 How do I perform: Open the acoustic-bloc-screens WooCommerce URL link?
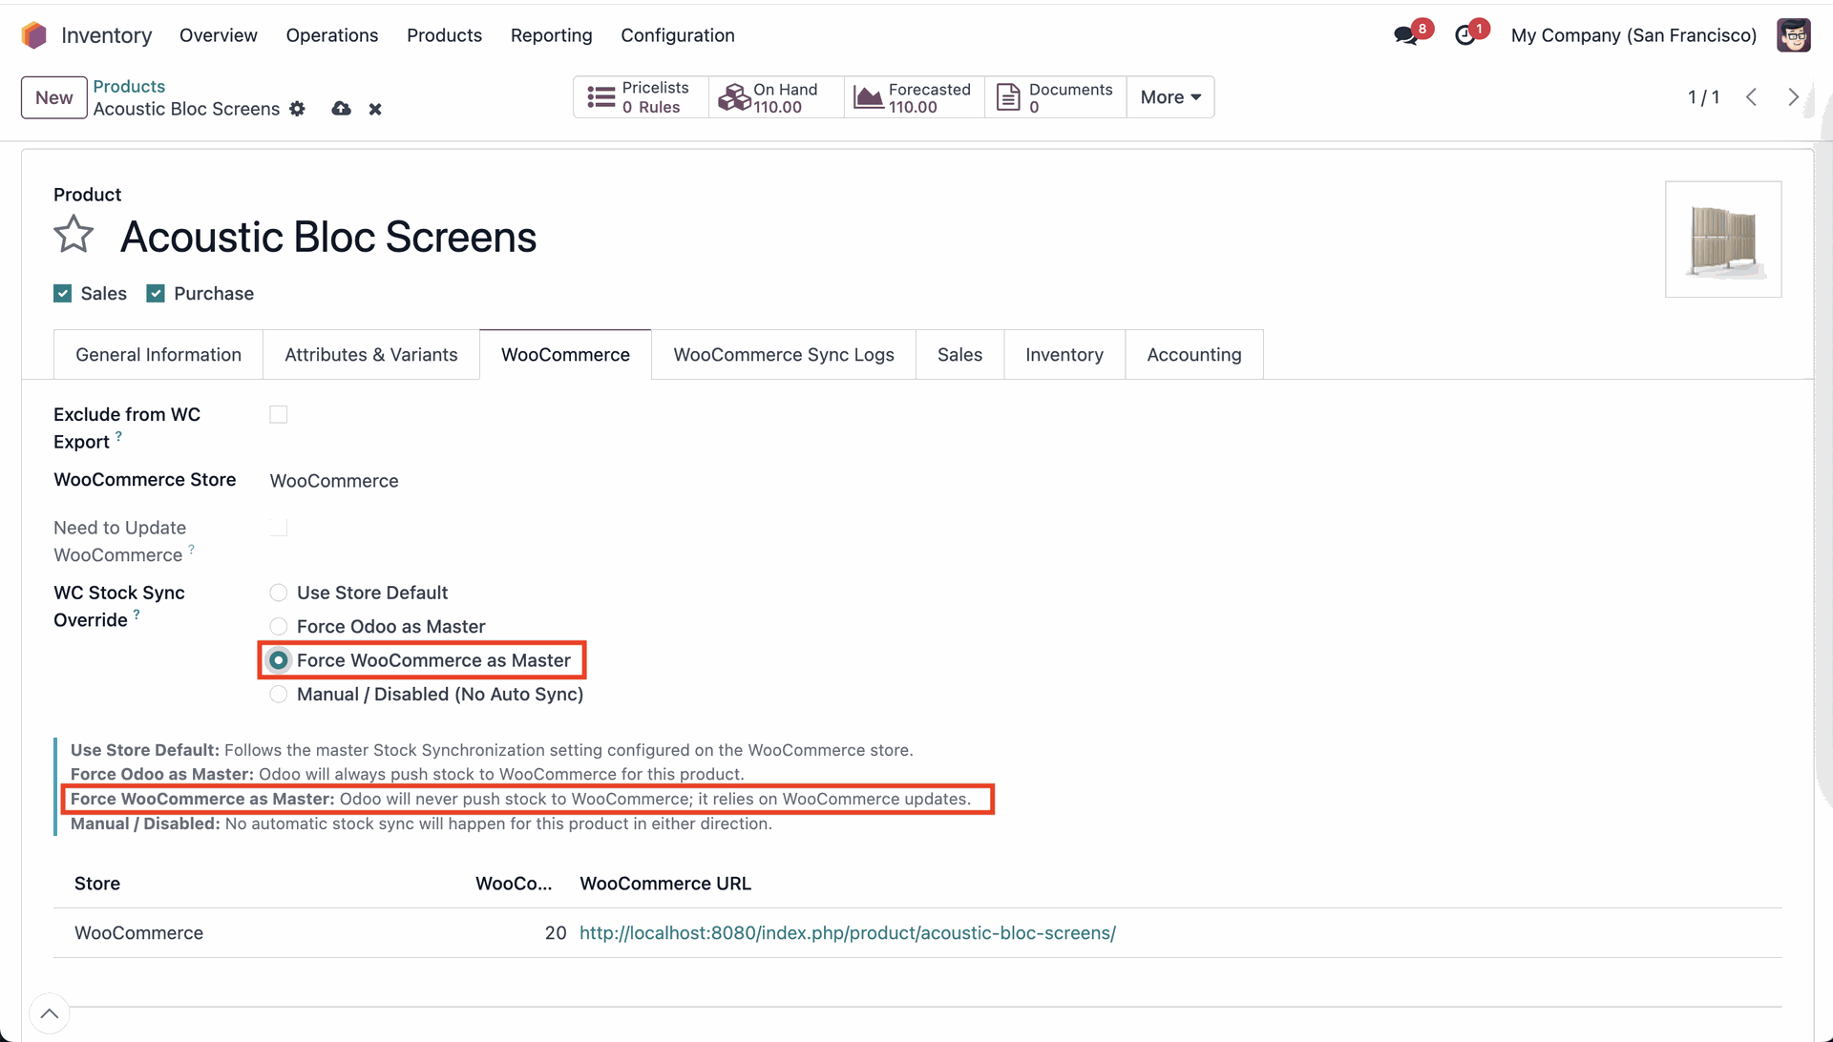coord(848,933)
